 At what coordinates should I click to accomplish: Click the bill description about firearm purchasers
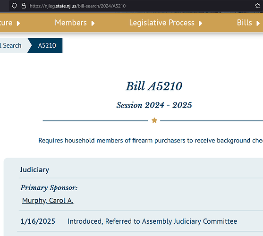tap(151, 141)
